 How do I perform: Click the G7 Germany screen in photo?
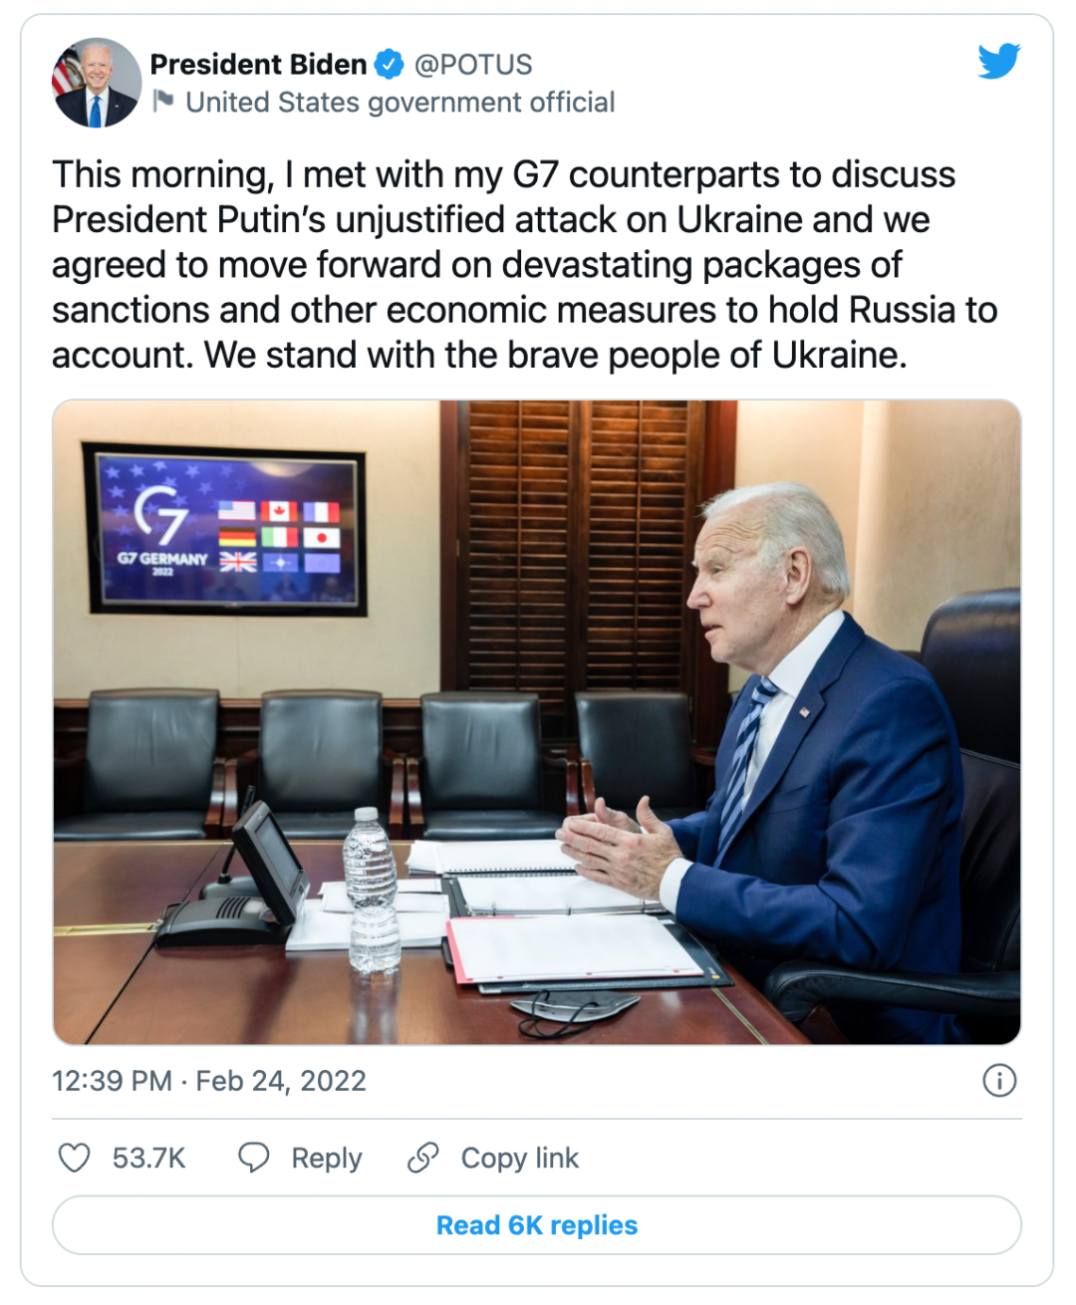225,528
